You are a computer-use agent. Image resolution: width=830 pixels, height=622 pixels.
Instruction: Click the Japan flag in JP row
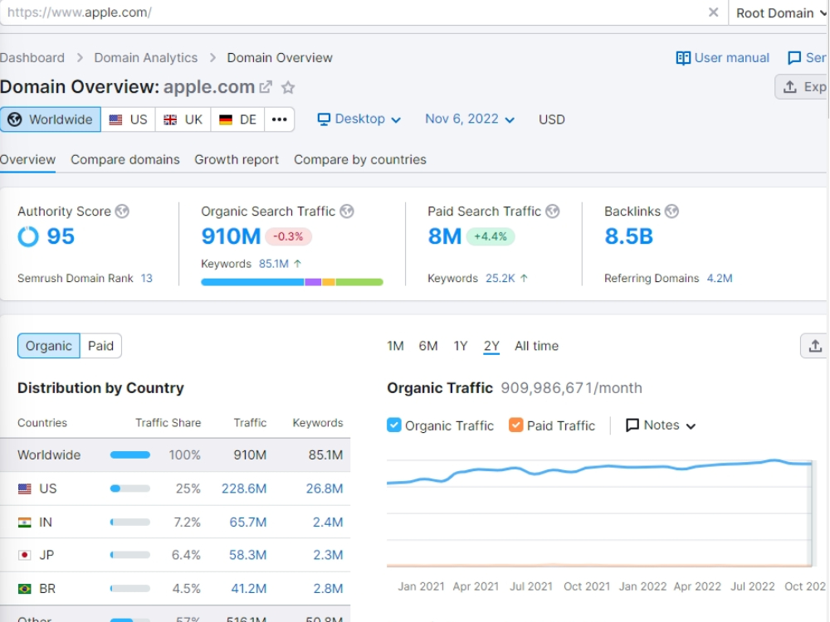24,556
